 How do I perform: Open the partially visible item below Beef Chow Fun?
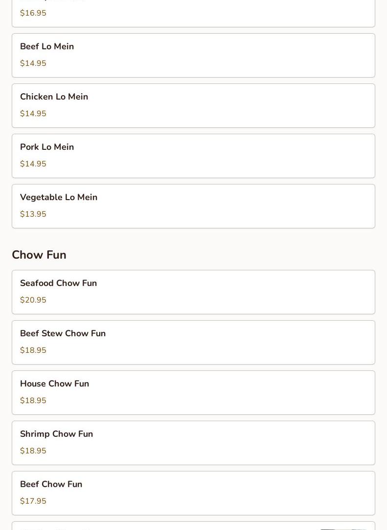(x=193, y=526)
